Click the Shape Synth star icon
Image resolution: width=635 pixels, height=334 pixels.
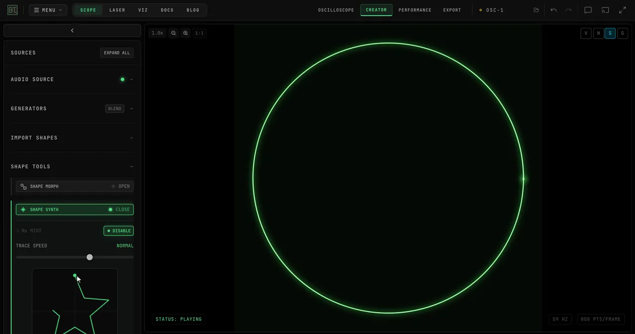(23, 210)
